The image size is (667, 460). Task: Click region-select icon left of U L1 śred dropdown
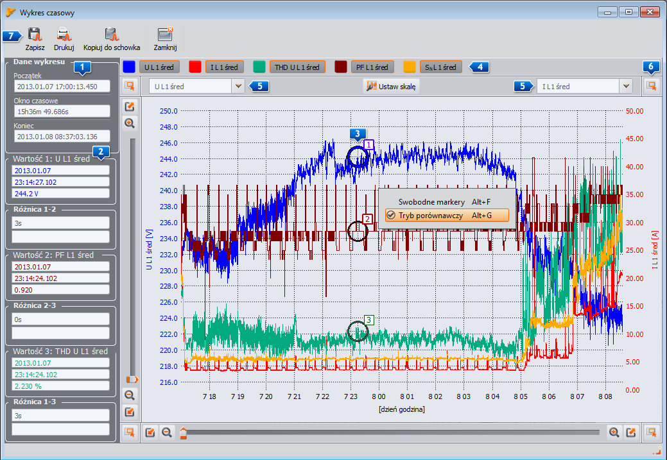coord(130,86)
